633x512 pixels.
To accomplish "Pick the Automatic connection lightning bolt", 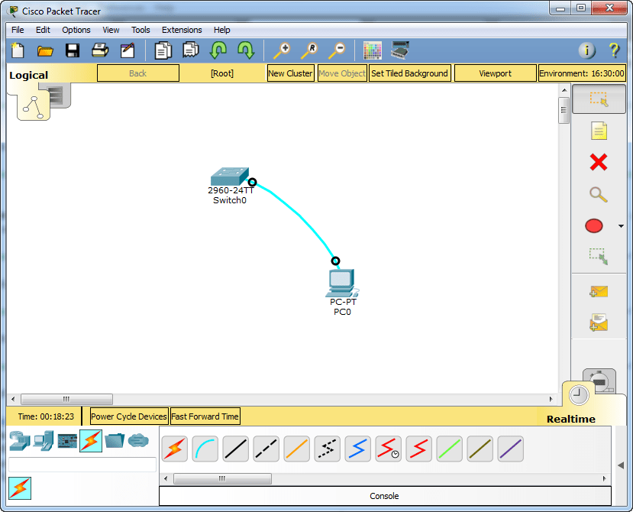I will pos(174,449).
